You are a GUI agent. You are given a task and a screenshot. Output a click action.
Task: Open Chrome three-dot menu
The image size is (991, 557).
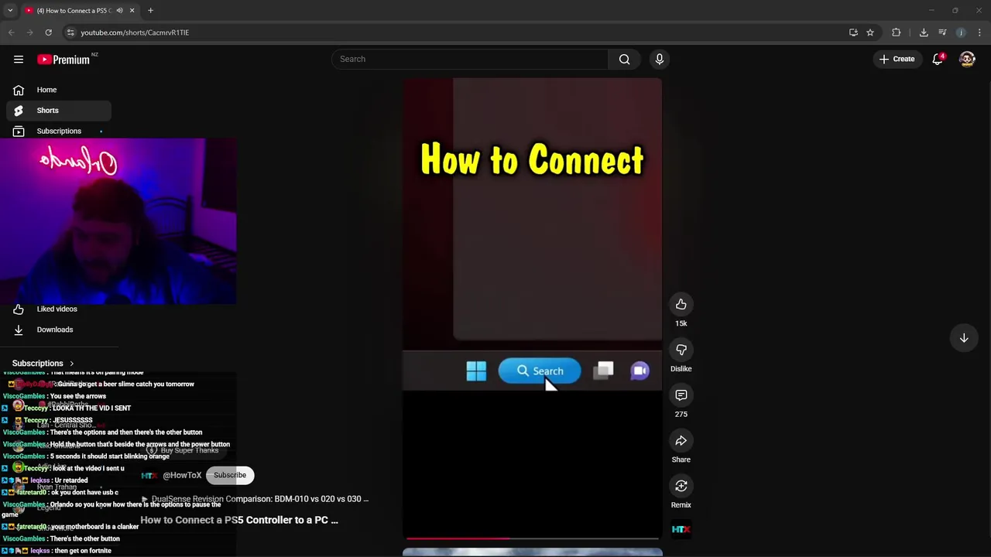click(979, 32)
